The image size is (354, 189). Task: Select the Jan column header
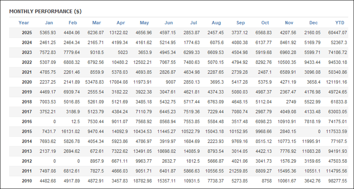(x=49, y=23)
